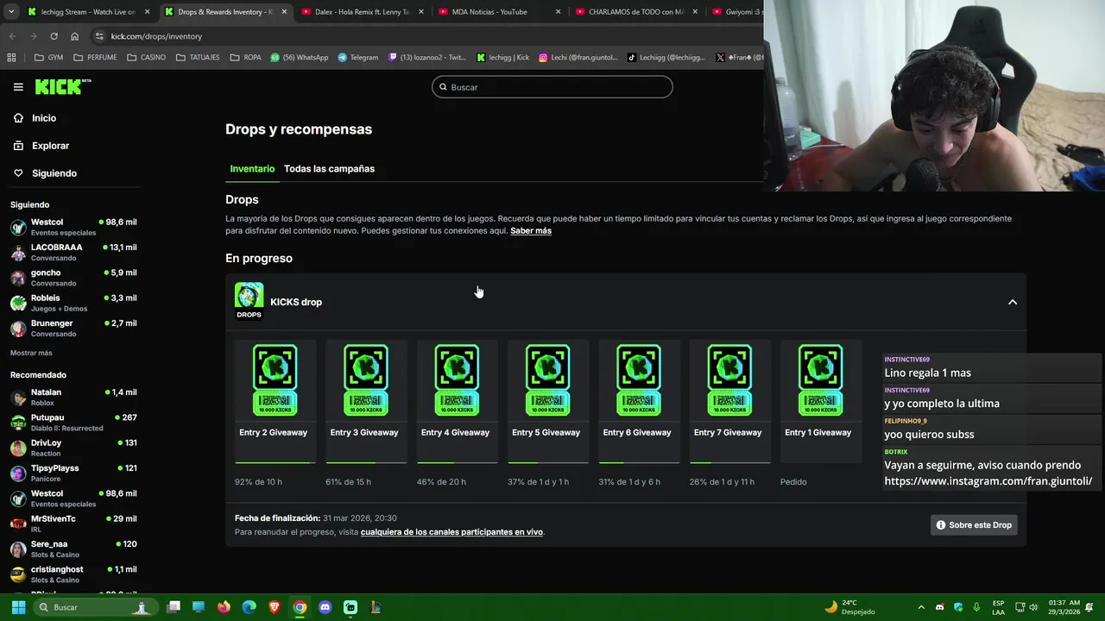Image resolution: width=1105 pixels, height=621 pixels.
Task: Click the Buscar search field on Kick
Action: click(552, 87)
